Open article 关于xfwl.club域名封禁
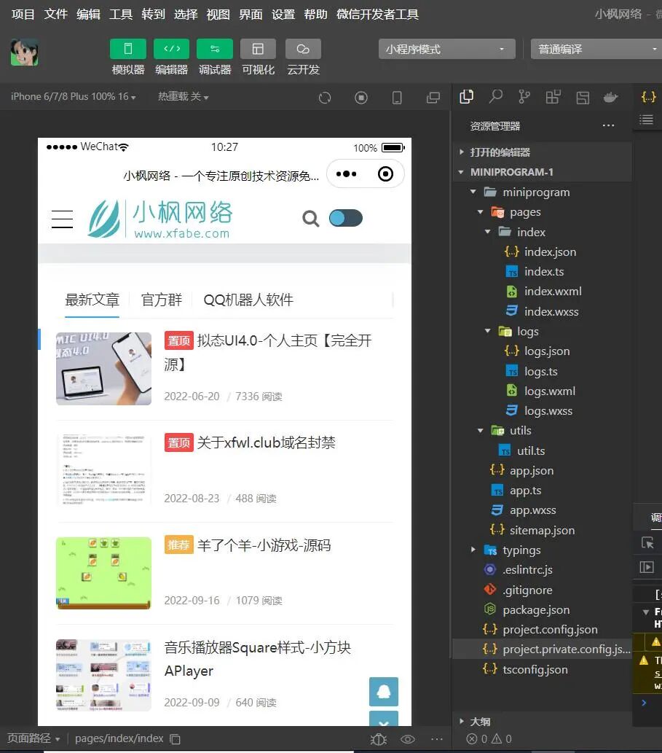The width and height of the screenshot is (662, 753). (x=266, y=442)
